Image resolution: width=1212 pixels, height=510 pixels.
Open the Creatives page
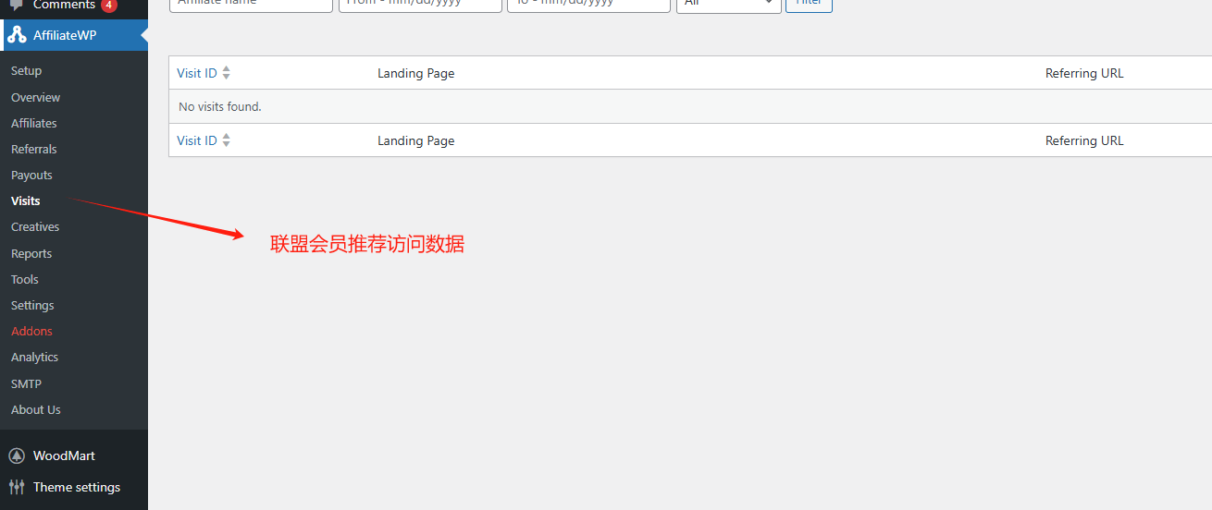35,226
